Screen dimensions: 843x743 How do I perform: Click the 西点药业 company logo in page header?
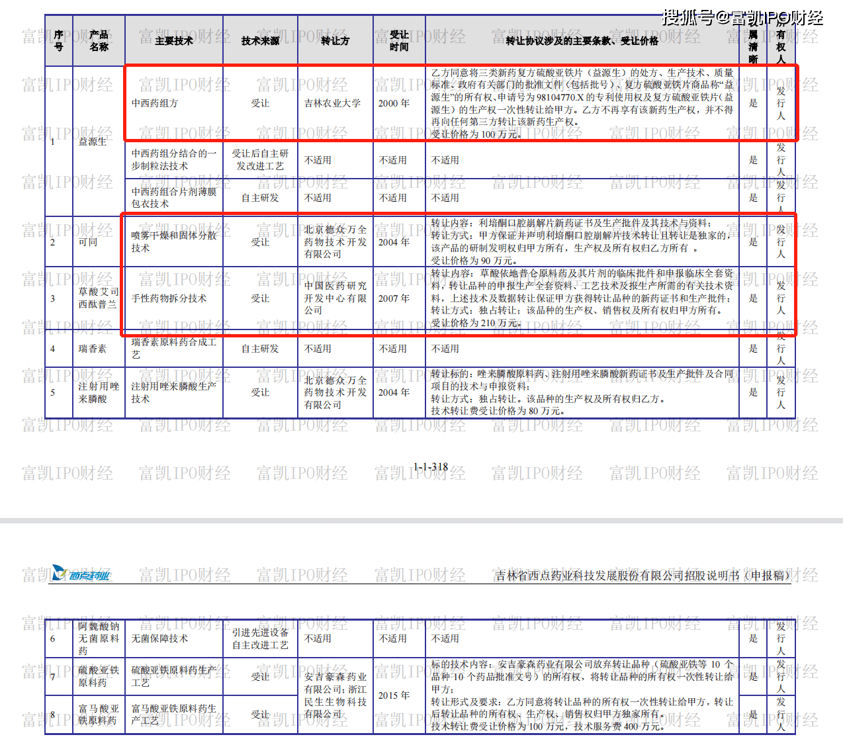(80, 573)
